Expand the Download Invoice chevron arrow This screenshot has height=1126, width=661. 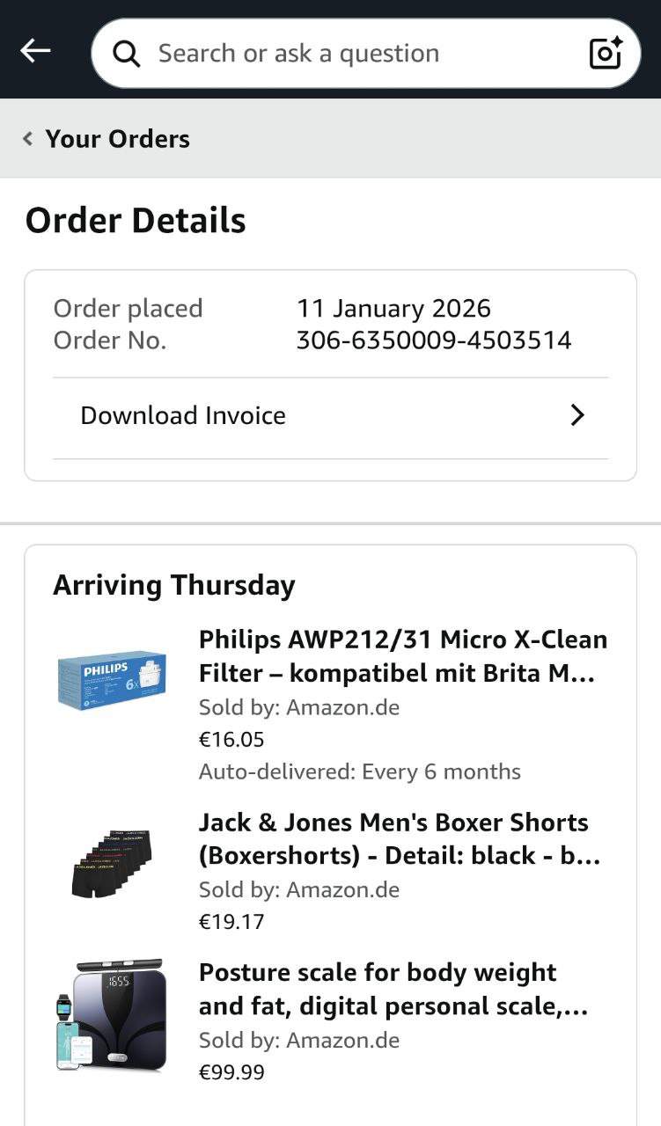coord(577,415)
